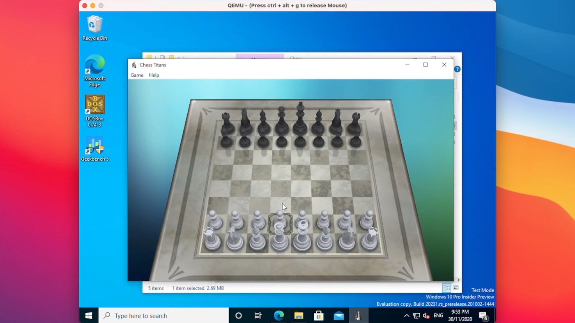Select the DOSBox 0.74-3 desktop shortcut
Image resolution: width=575 pixels, height=323 pixels.
(94, 111)
